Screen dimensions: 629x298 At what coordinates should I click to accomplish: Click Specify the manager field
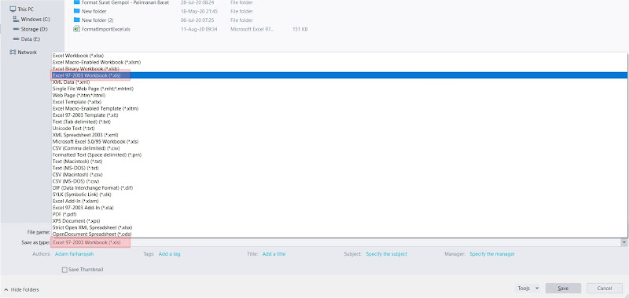point(492,254)
